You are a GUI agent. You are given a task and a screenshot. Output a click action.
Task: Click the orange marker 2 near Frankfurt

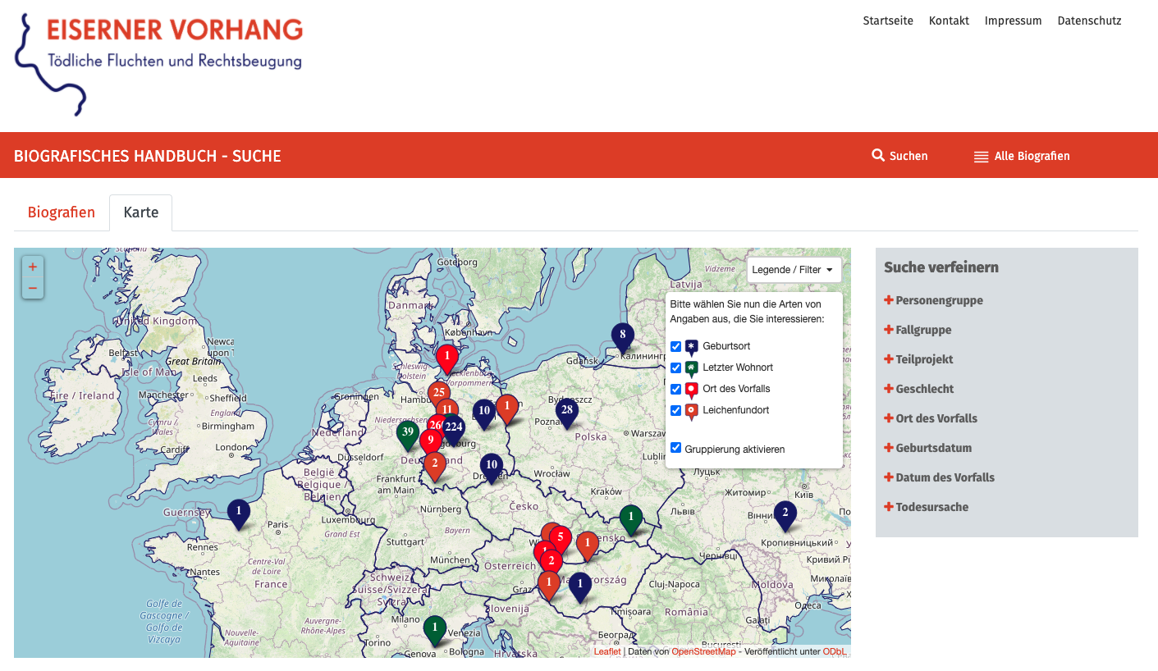point(434,465)
